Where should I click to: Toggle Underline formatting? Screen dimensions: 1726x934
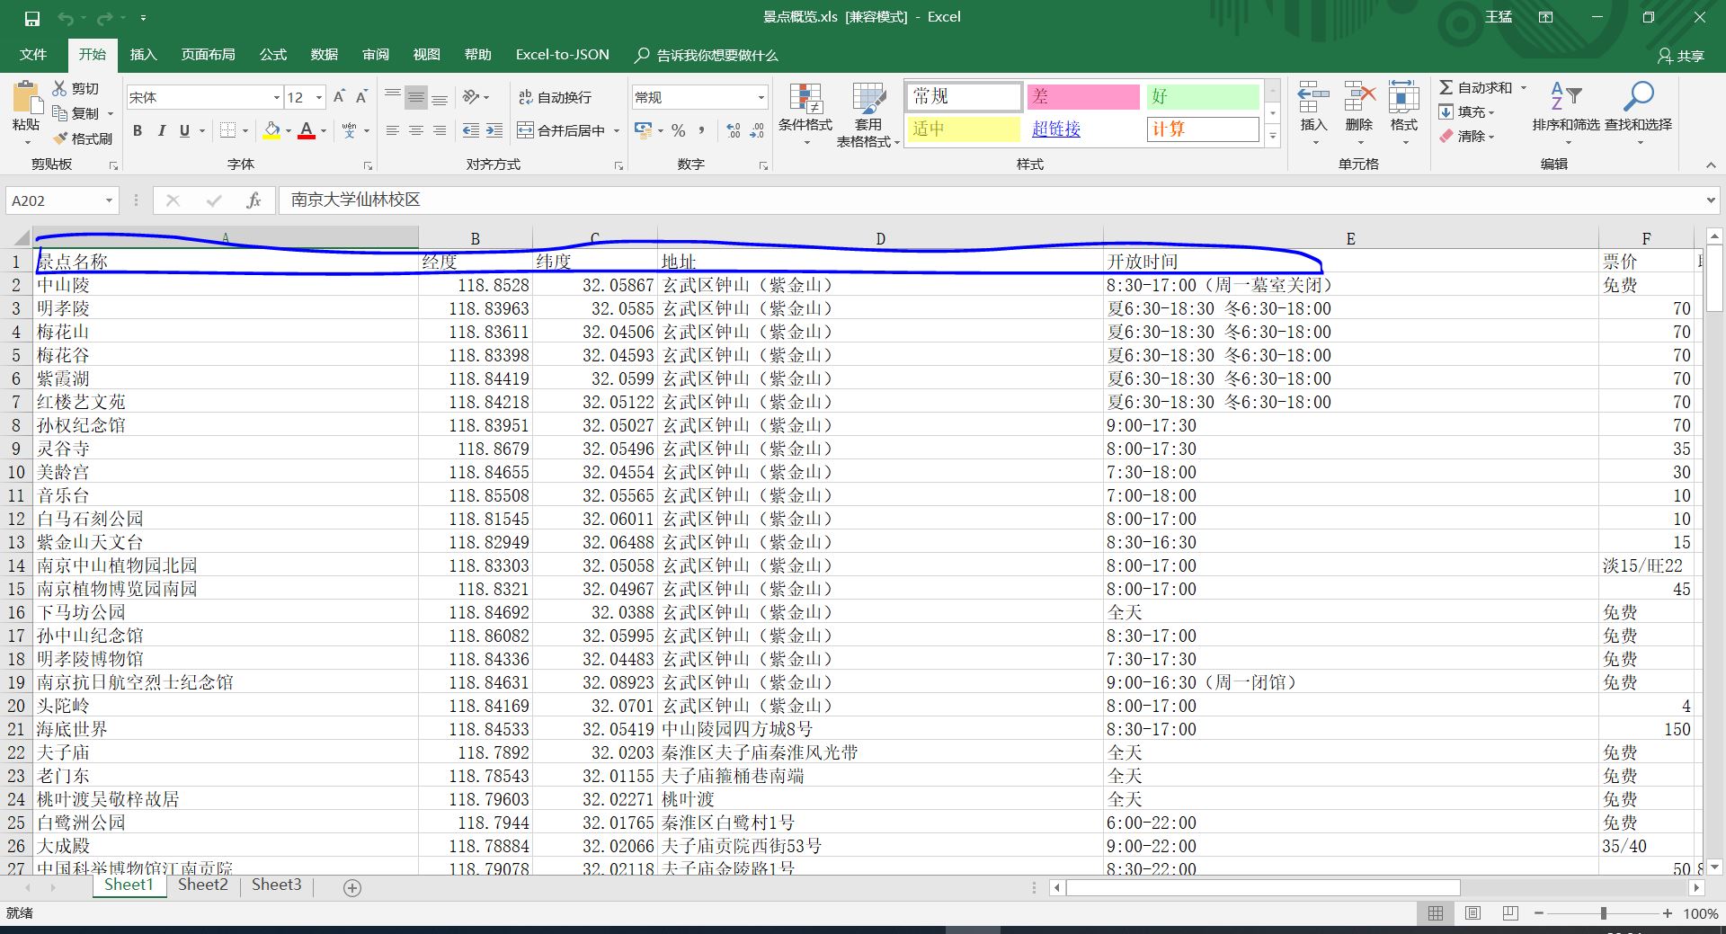point(184,131)
